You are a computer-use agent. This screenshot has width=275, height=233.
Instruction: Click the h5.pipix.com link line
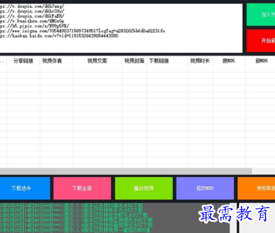pyautogui.click(x=35, y=26)
